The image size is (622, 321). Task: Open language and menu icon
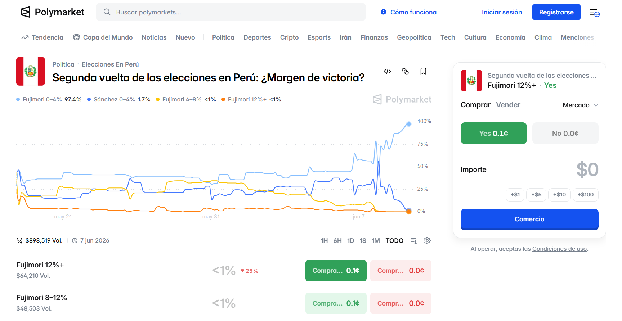(595, 13)
